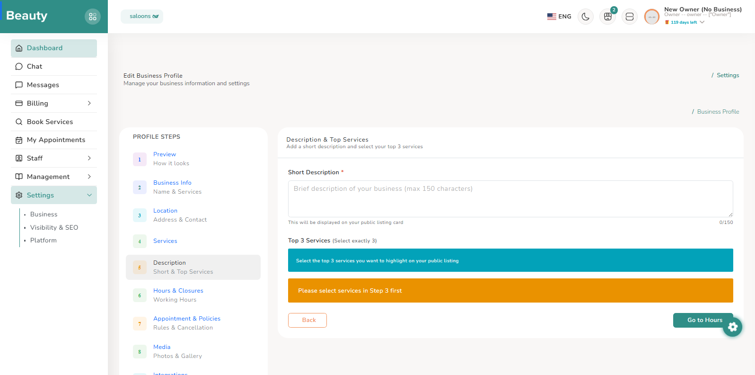
Task: Expand the Staff submenu chevron
Action: coord(89,158)
